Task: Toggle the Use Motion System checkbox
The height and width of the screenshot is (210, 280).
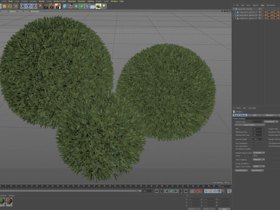Action: point(253,149)
